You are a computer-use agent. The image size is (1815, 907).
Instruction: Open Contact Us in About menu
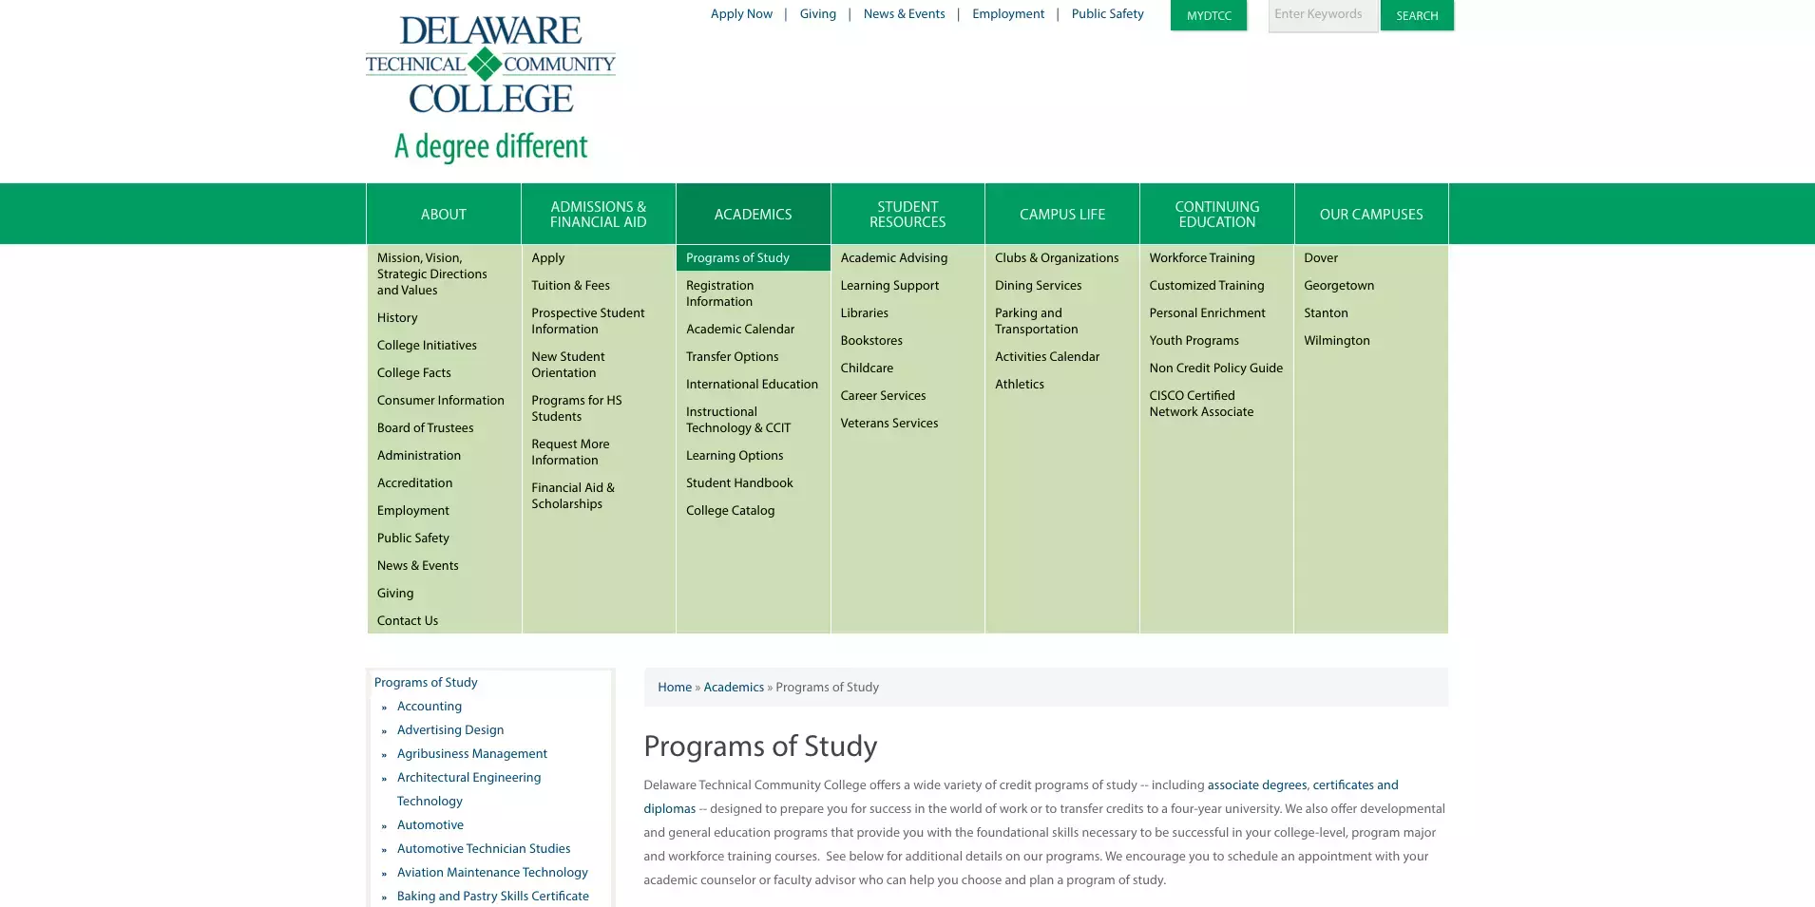click(x=407, y=620)
